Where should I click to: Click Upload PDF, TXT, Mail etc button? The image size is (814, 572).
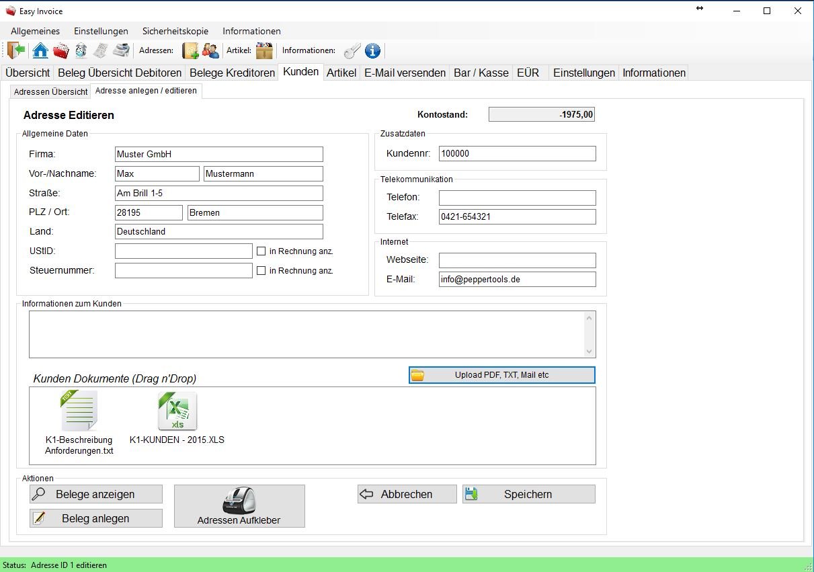click(501, 375)
